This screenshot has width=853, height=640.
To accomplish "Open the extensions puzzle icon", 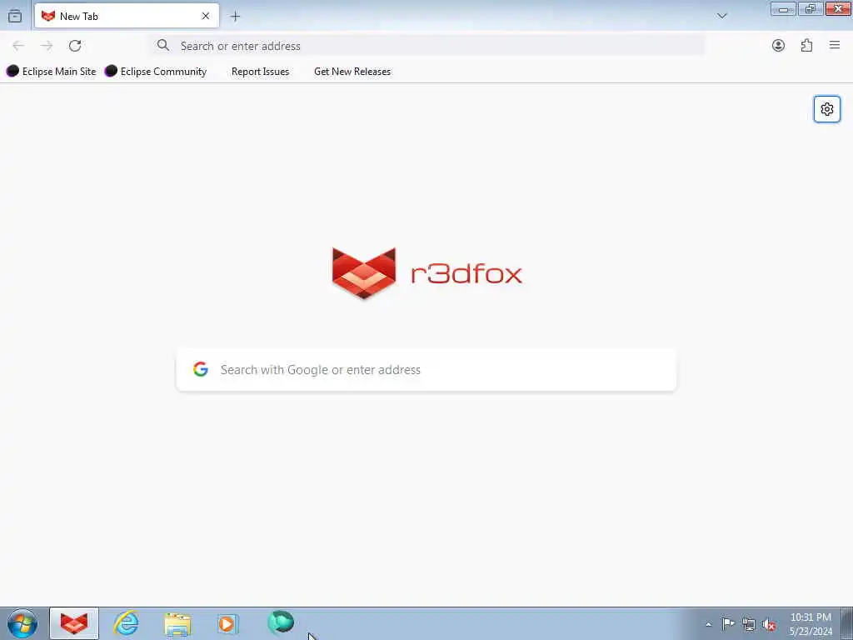I will point(806,46).
